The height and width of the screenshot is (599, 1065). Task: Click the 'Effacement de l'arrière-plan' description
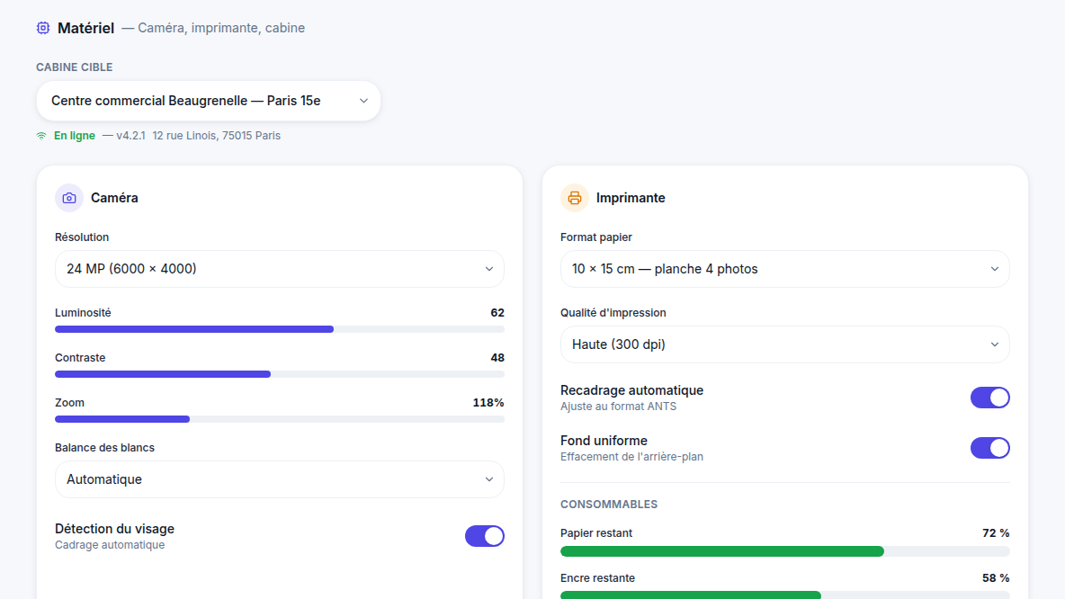click(631, 457)
